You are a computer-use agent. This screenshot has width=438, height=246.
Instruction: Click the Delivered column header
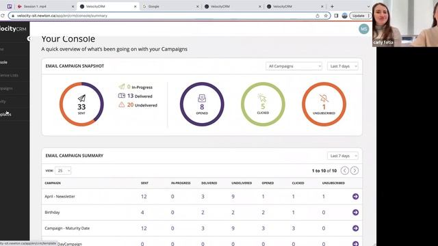click(x=209, y=183)
